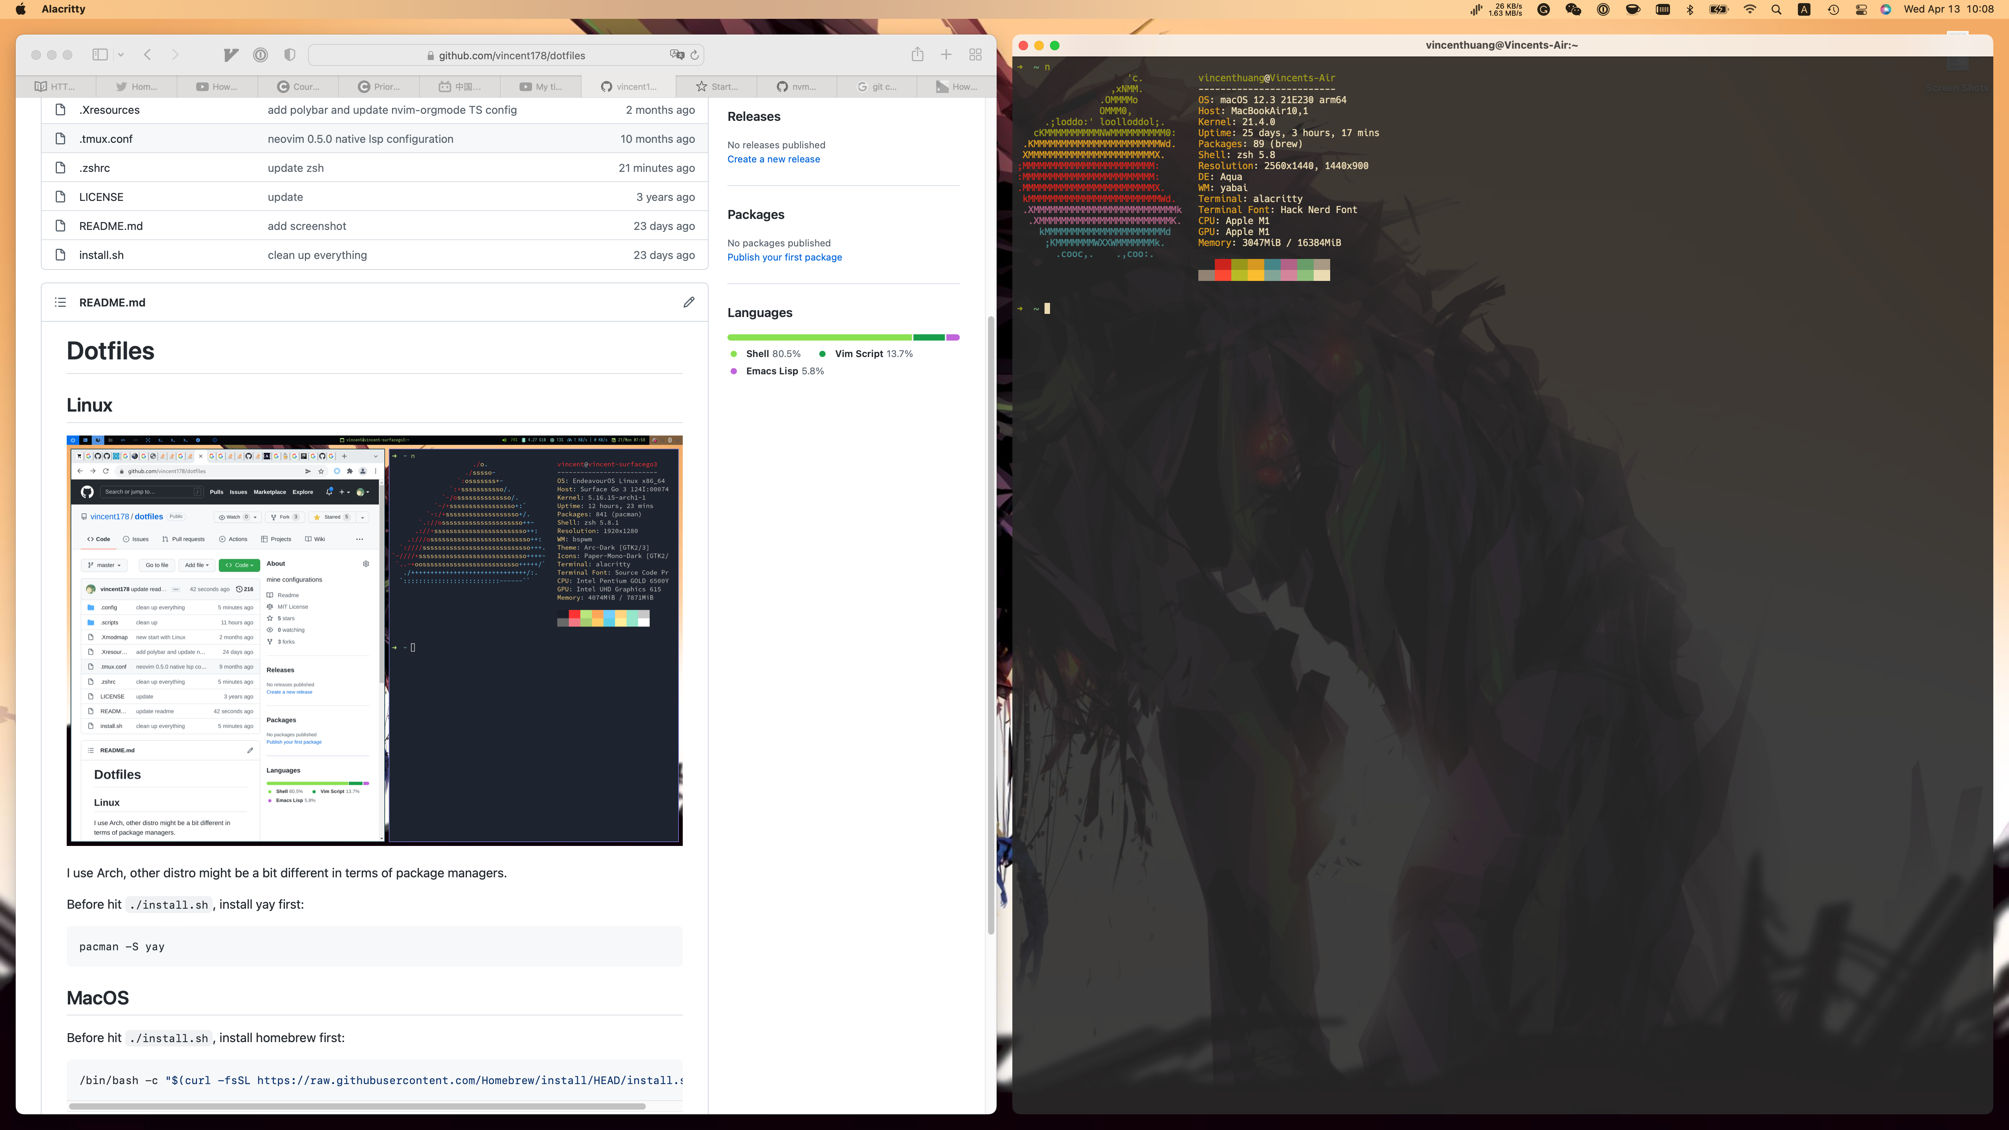Translate page using address bar icon
This screenshot has width=2009, height=1130.
pos(676,55)
